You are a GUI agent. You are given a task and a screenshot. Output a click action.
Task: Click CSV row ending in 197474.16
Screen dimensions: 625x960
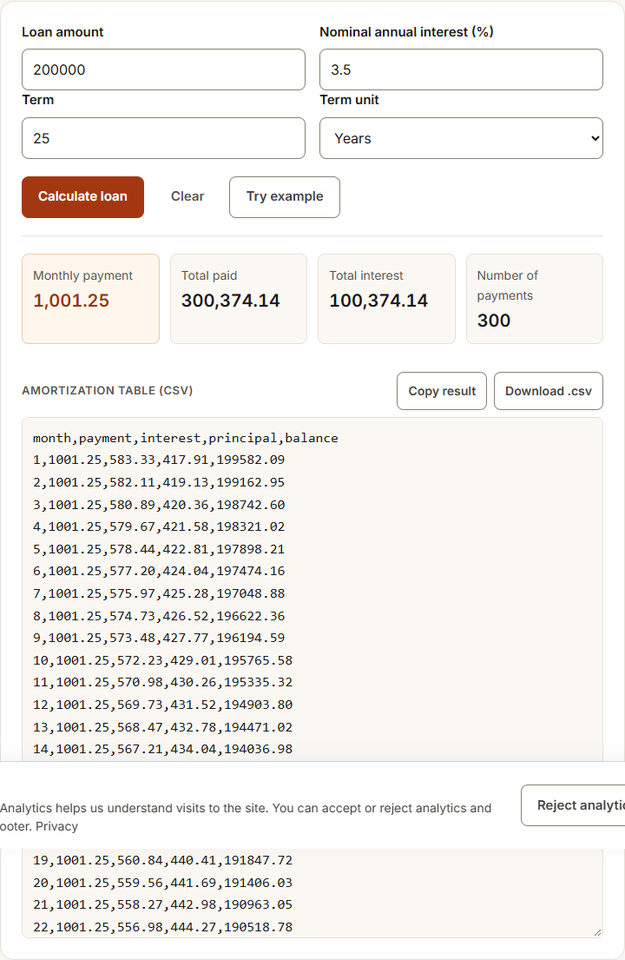pyautogui.click(x=159, y=572)
